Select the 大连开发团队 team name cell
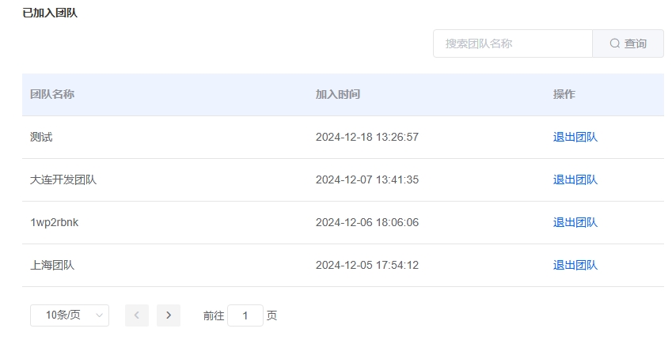The width and height of the screenshot is (672, 355). (x=63, y=179)
